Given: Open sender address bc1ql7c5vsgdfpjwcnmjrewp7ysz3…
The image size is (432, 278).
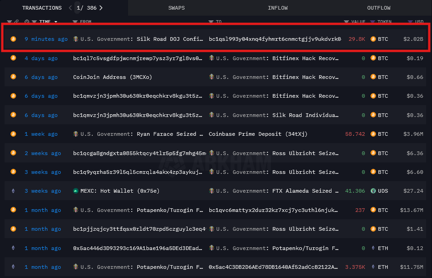Looking at the screenshot, I should pos(137,58).
